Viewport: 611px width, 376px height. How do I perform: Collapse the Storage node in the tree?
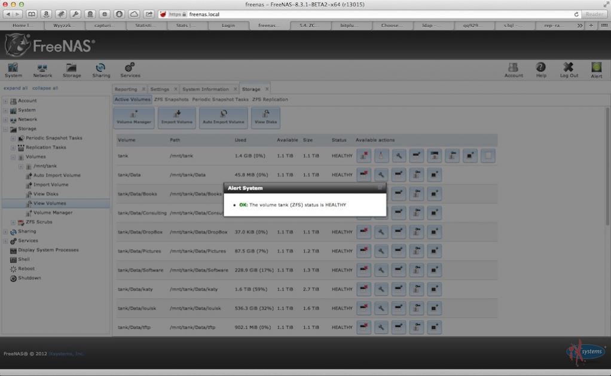tap(5, 129)
